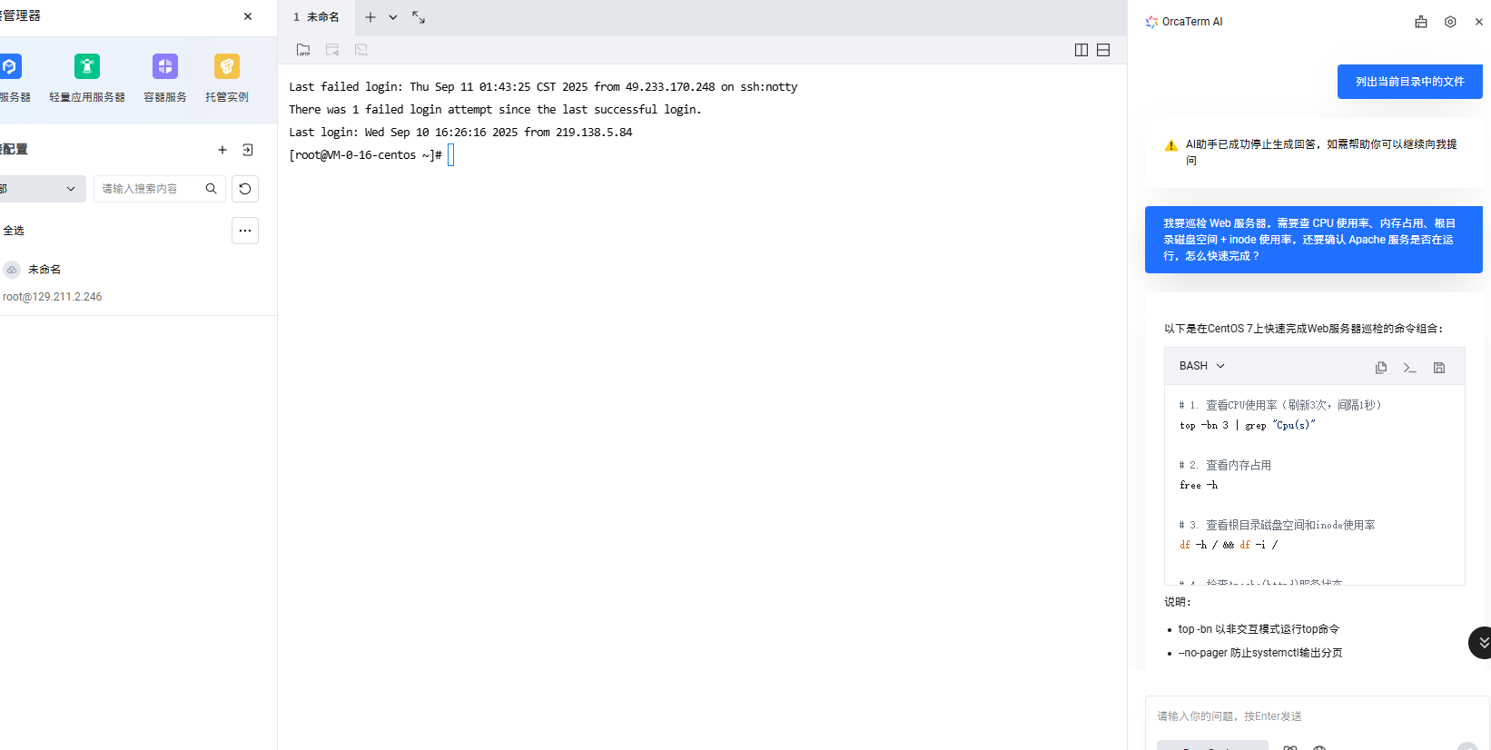Image resolution: width=1491 pixels, height=750 pixels.
Task: Click the 'df -h / && df -i /' command
Action: coord(1229,545)
